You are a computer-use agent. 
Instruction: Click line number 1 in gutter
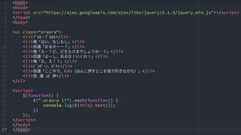pyautogui.click(x=5, y=3)
